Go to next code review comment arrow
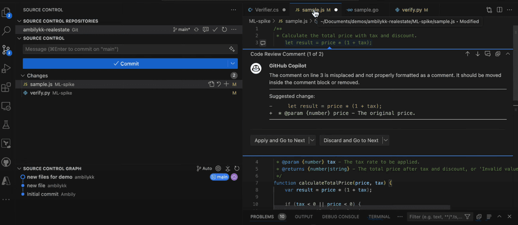 pos(478,54)
